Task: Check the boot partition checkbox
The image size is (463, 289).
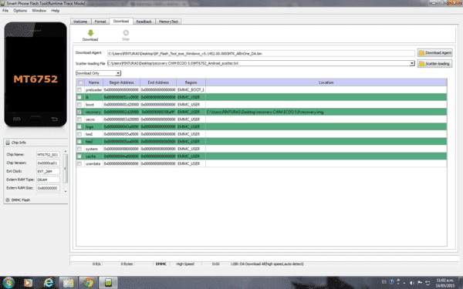Action: point(79,104)
